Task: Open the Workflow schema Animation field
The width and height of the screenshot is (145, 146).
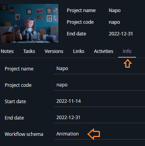Action: pyautogui.click(x=100, y=134)
